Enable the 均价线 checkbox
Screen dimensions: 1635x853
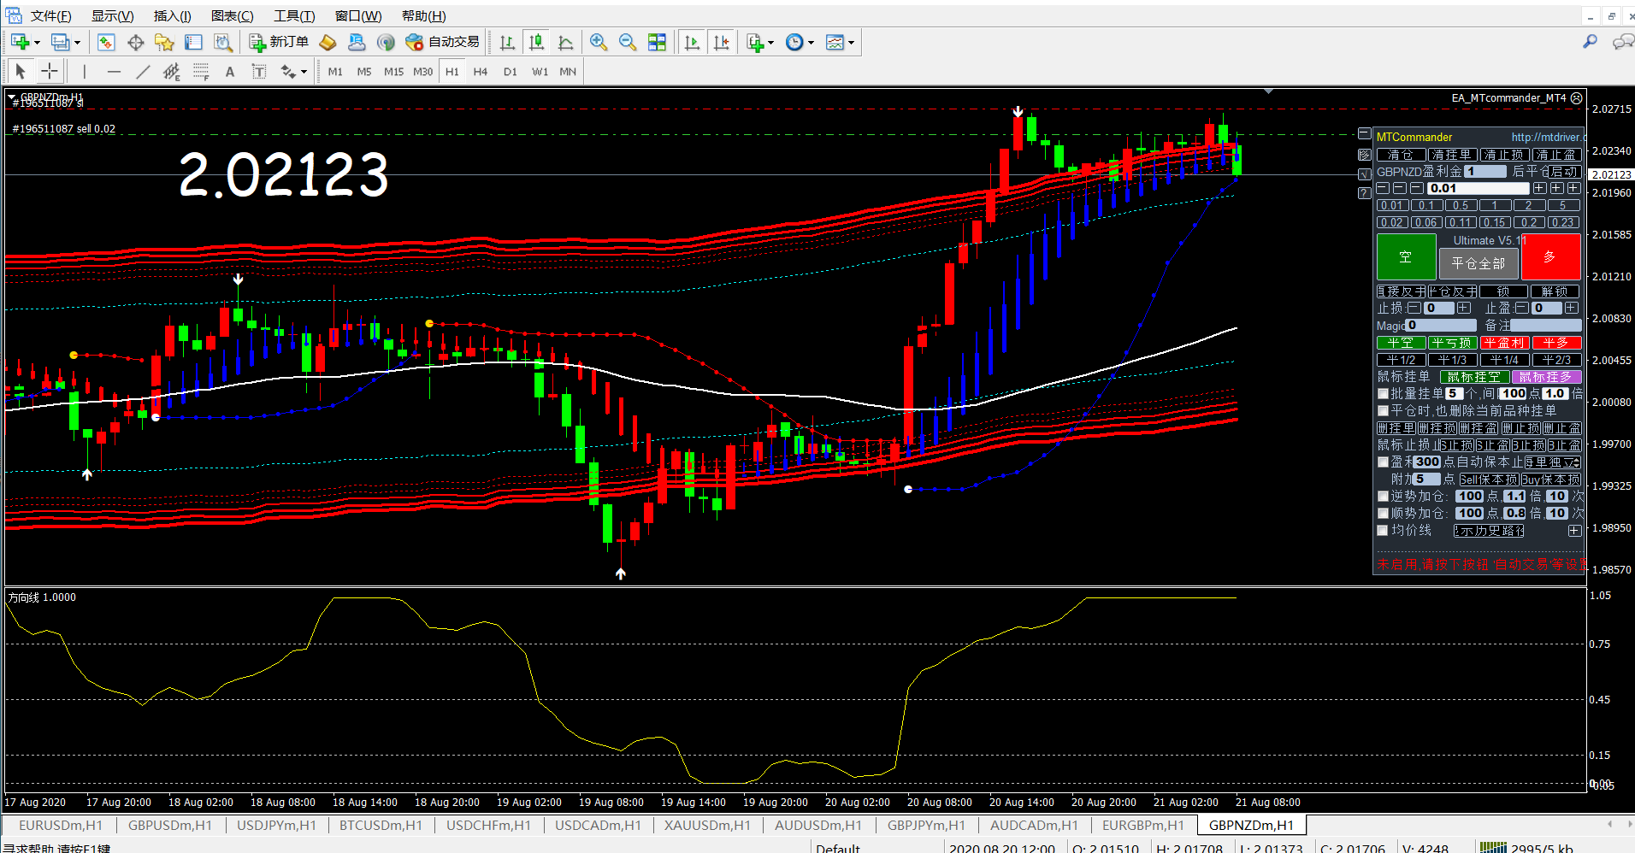click(1383, 530)
